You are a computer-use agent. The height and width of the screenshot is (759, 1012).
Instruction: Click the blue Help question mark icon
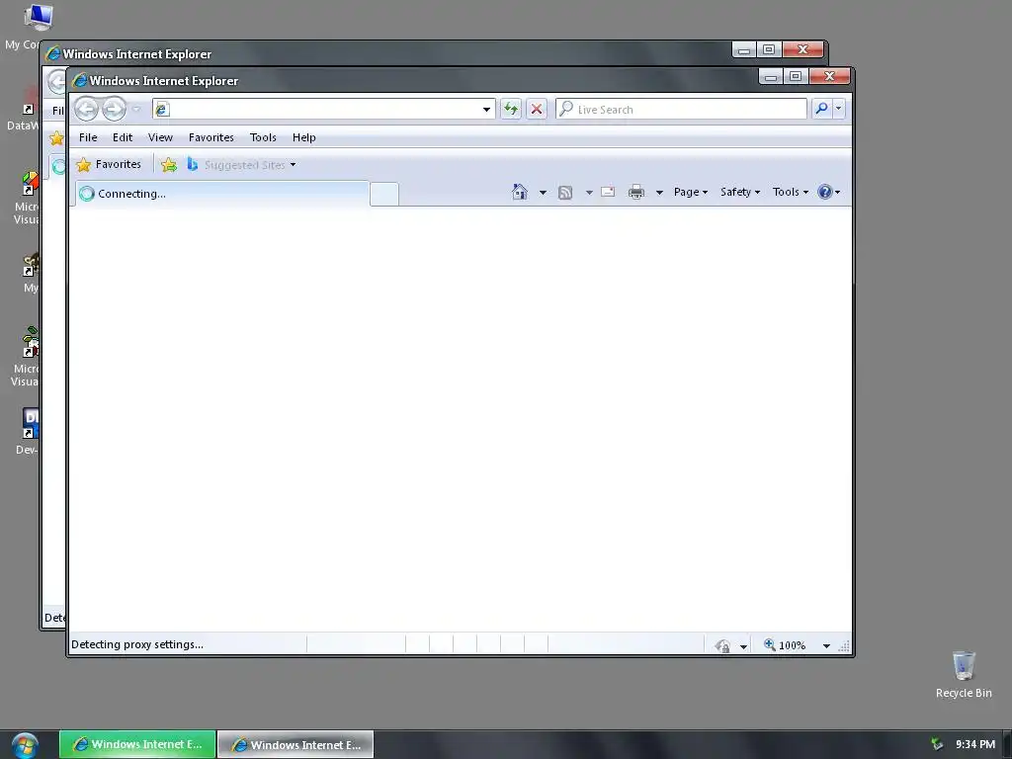pyautogui.click(x=825, y=192)
